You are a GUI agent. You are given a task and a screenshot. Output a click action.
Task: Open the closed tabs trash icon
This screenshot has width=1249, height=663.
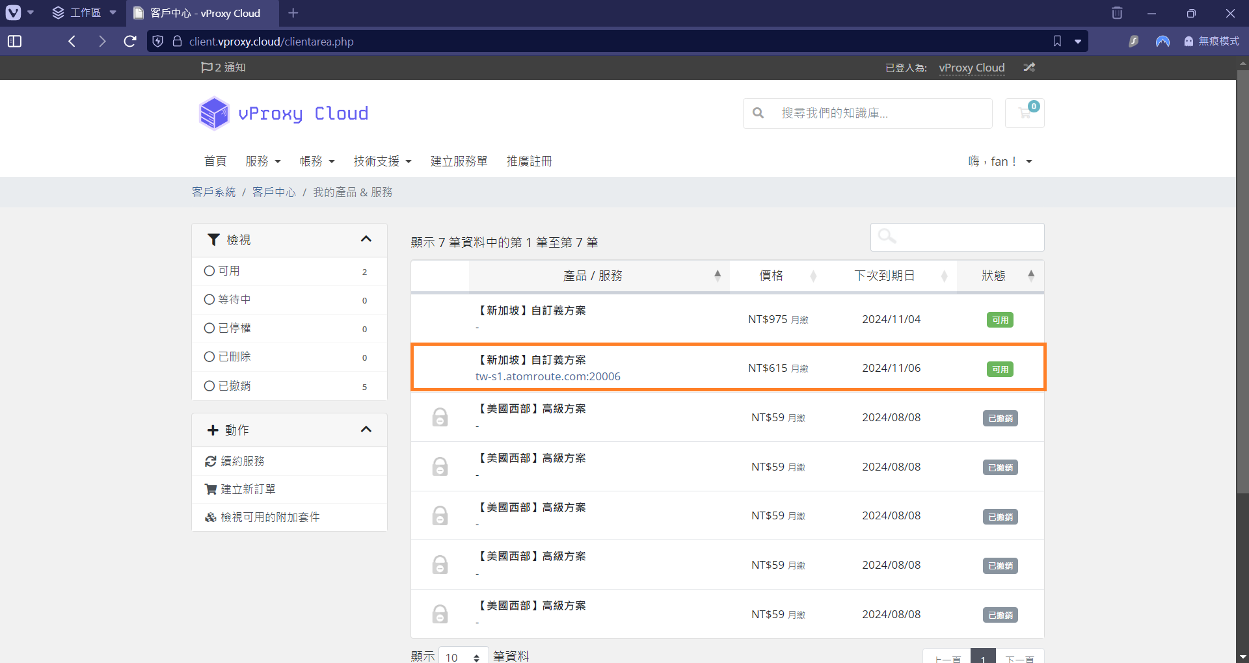coord(1117,13)
